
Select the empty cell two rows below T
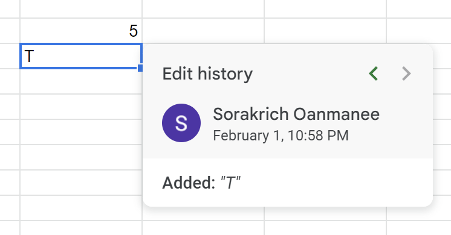81,107
